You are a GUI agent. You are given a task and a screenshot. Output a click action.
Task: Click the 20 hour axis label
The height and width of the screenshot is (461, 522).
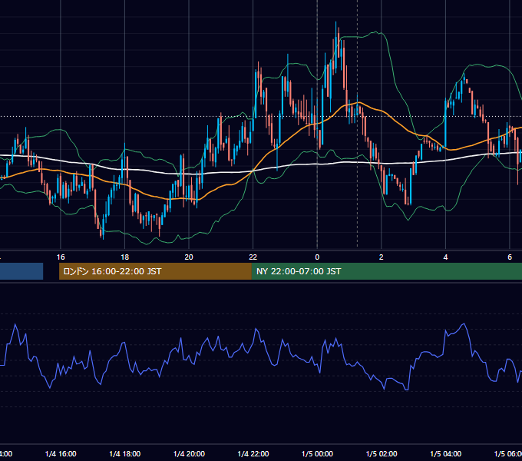[x=189, y=257]
